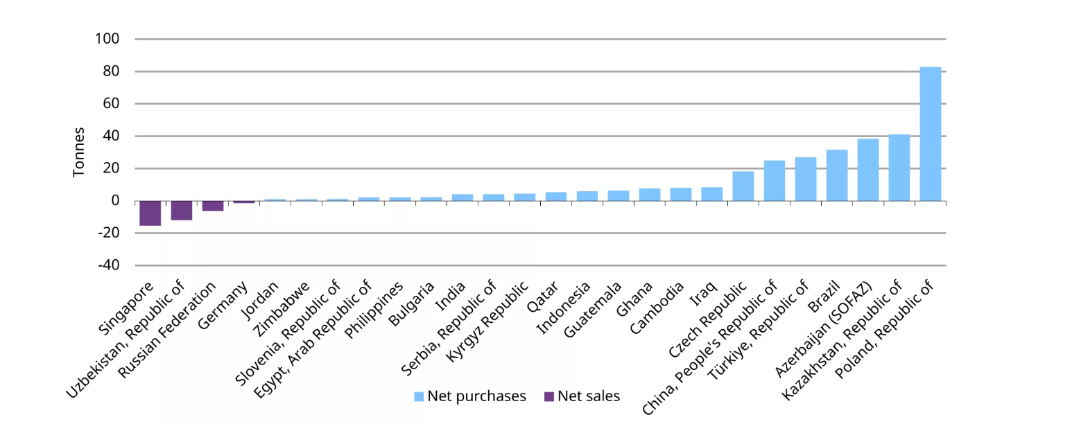Click the 100 y-axis tick label
Screen dimensions: 1072x424
click(107, 39)
